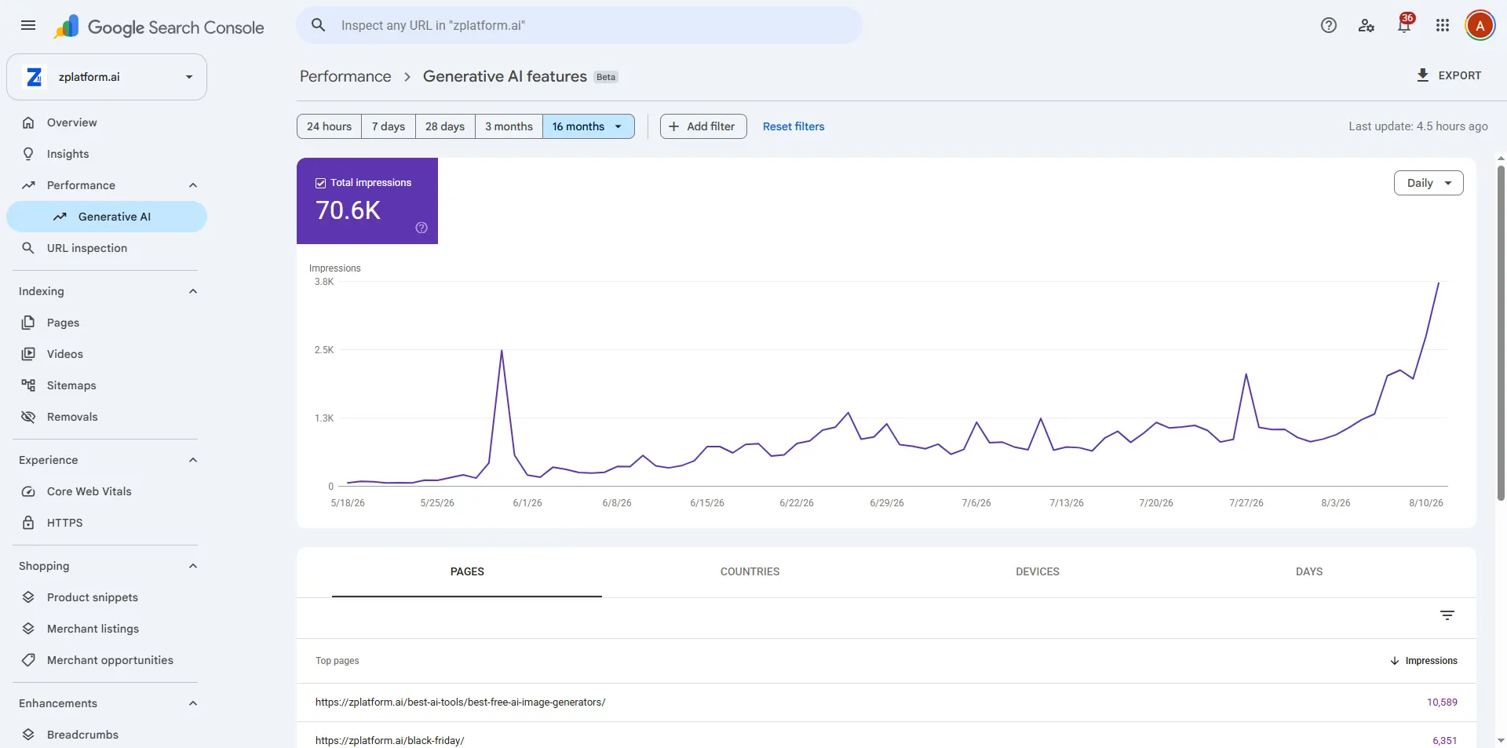
Task: Open account avatar labeled A
Action: pyautogui.click(x=1480, y=25)
